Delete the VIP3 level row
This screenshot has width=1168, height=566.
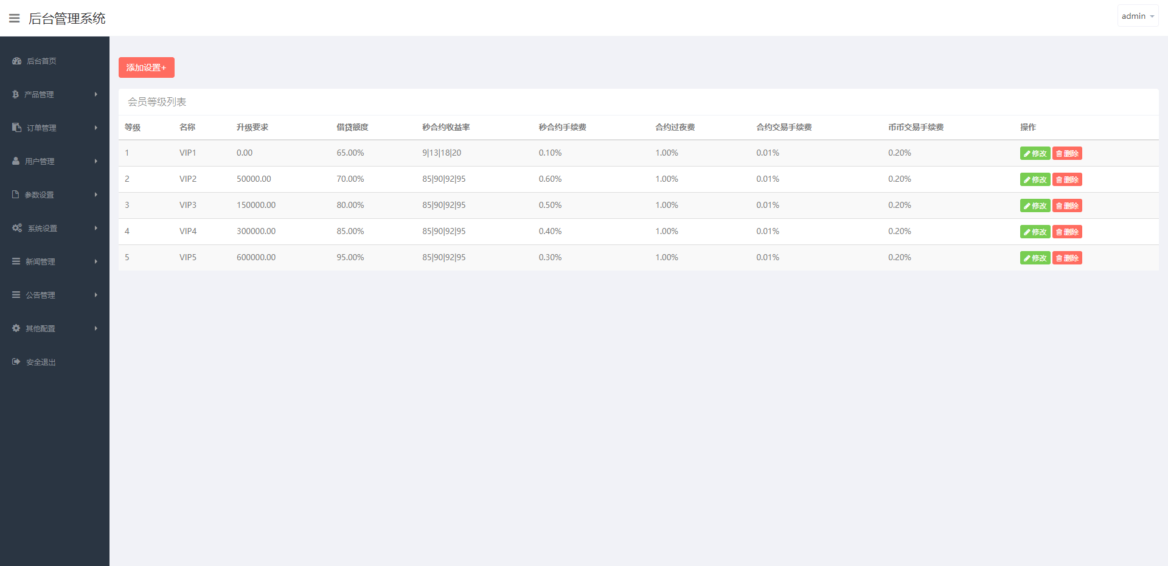point(1067,206)
